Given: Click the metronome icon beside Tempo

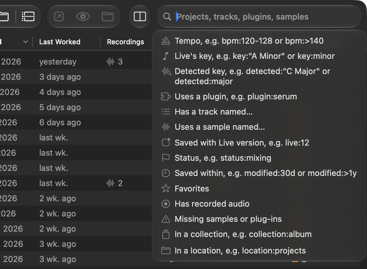Looking at the screenshot, I should tap(166, 41).
